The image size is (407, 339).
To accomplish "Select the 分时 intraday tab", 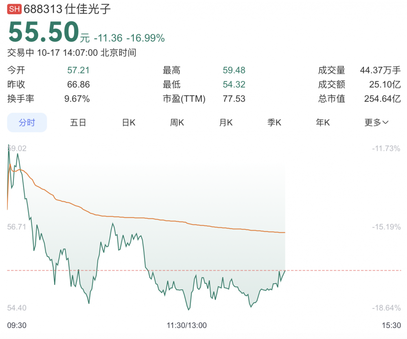I will 27,123.
